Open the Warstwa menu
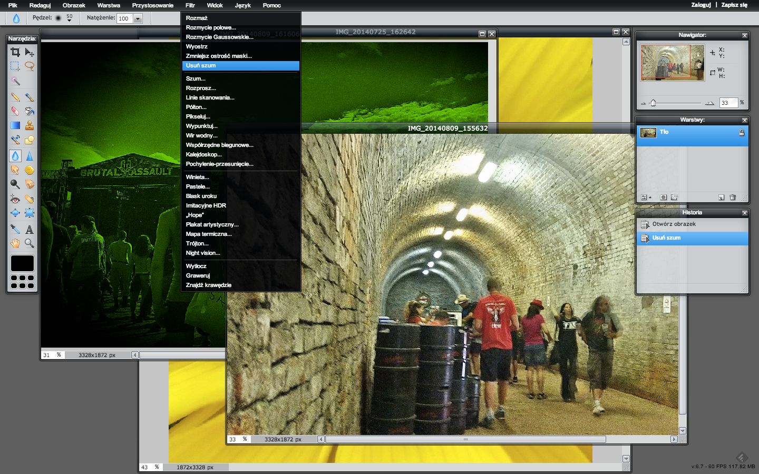The width and height of the screenshot is (759, 474). point(109,5)
